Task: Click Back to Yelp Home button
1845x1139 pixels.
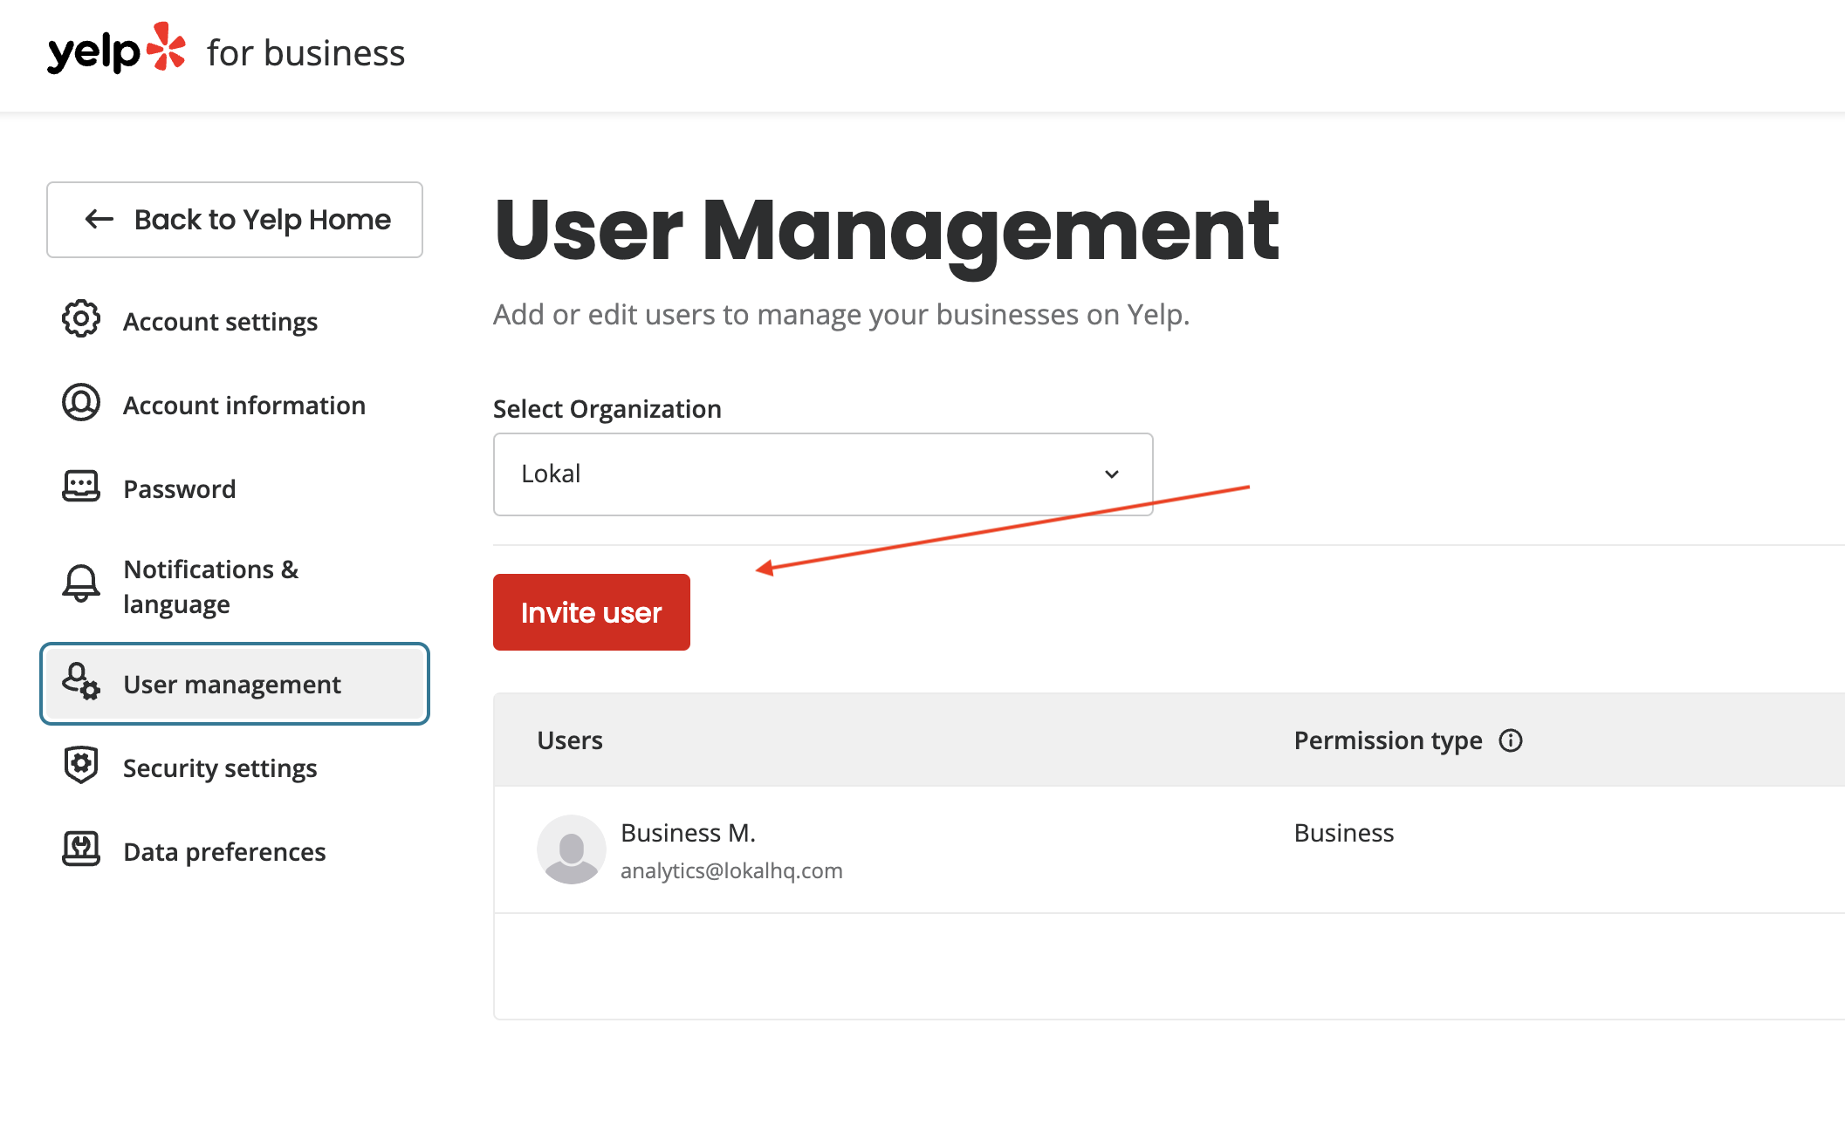Action: [x=235, y=220]
